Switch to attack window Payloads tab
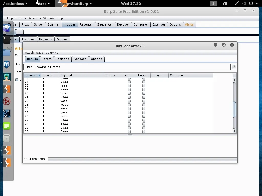 (x=80, y=59)
